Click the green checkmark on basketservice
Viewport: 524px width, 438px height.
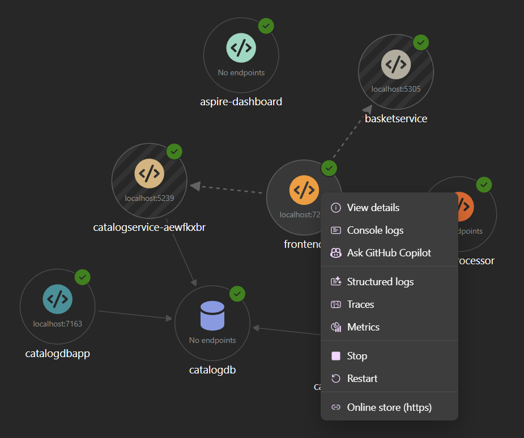[x=421, y=42]
